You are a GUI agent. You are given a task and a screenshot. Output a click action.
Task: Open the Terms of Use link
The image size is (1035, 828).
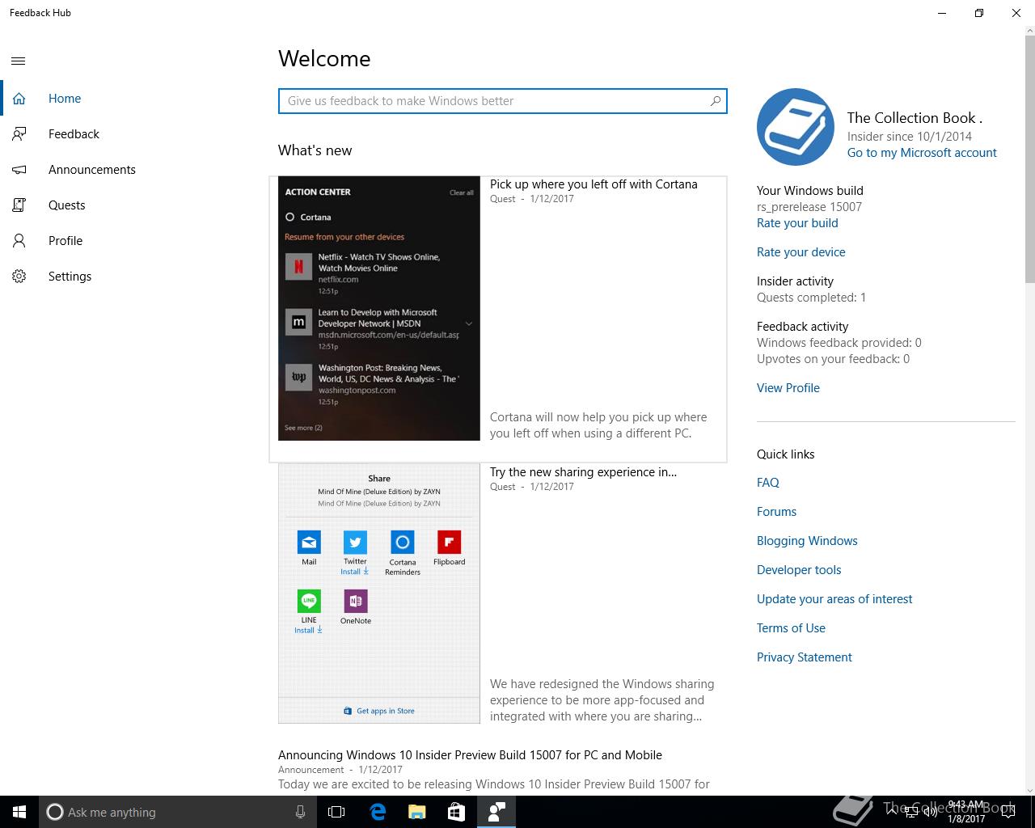[x=791, y=628]
